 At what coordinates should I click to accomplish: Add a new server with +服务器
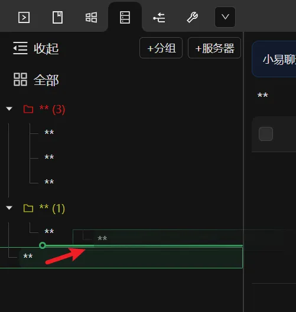click(214, 48)
